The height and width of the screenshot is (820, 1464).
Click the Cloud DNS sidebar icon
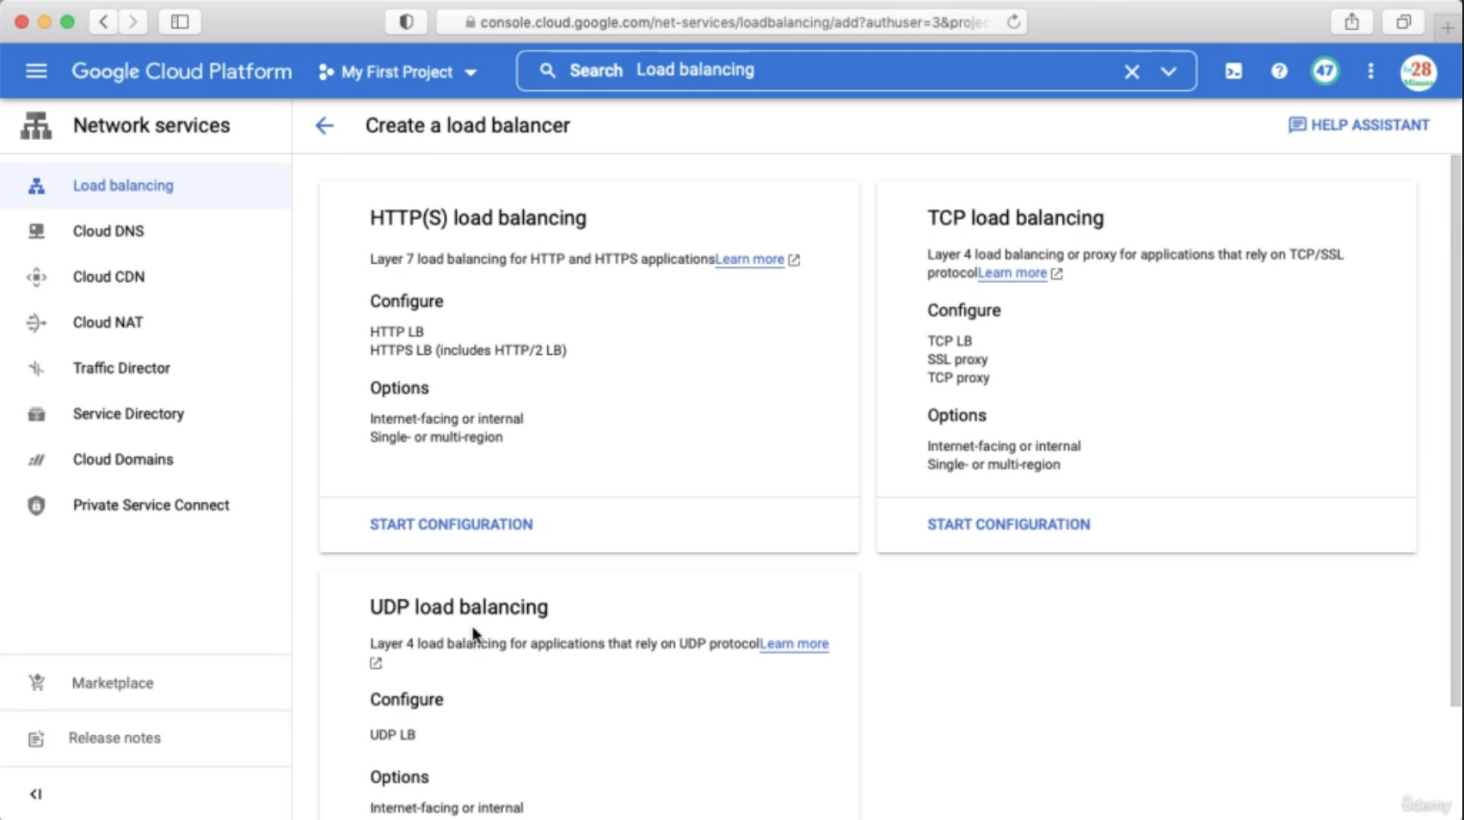(36, 231)
